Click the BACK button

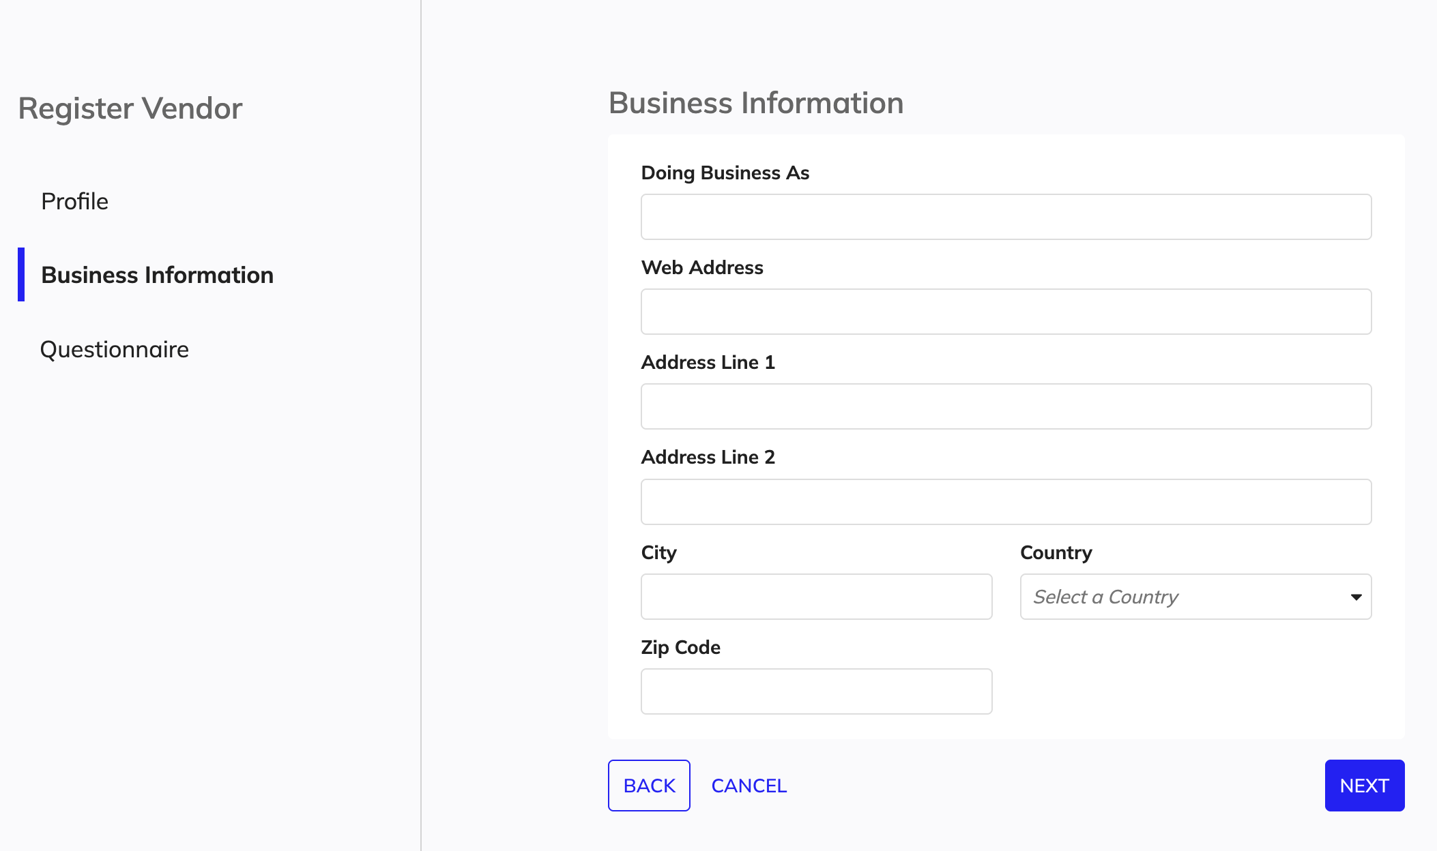coord(649,786)
